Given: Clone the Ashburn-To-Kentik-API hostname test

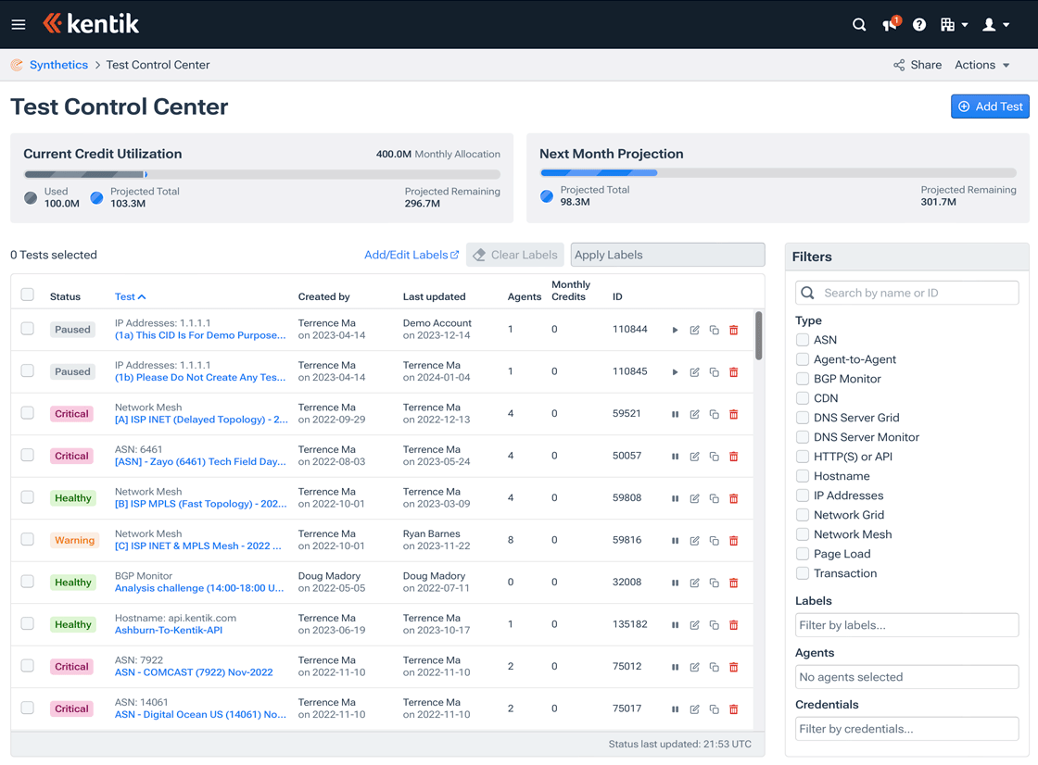Looking at the screenshot, I should coord(714,624).
